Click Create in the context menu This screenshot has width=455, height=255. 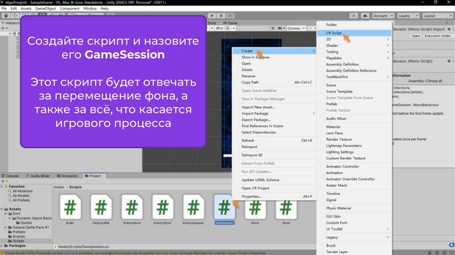pyautogui.click(x=274, y=51)
